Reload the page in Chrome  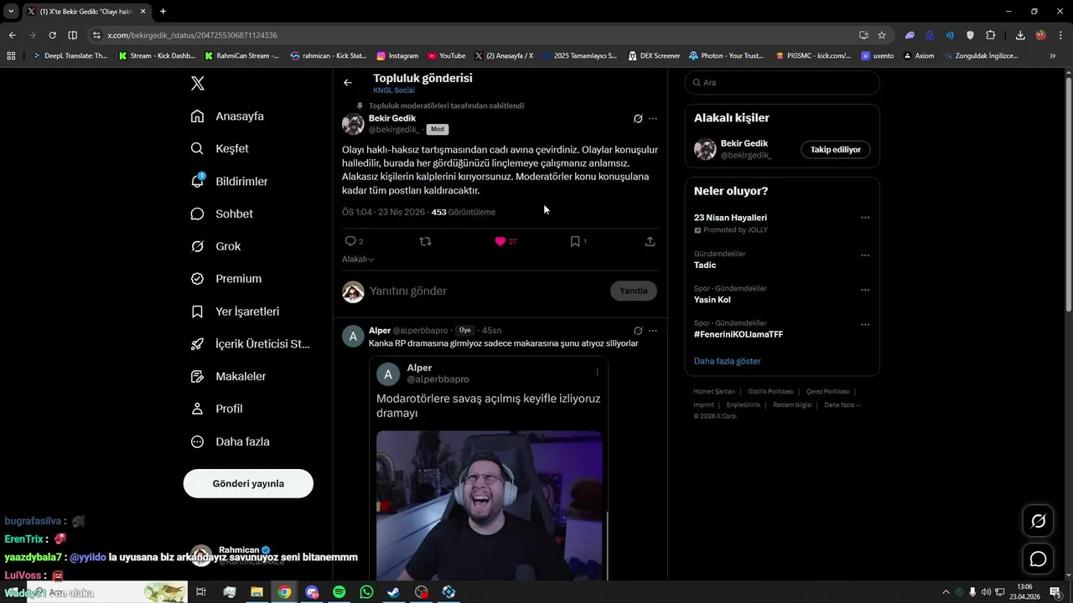point(52,35)
